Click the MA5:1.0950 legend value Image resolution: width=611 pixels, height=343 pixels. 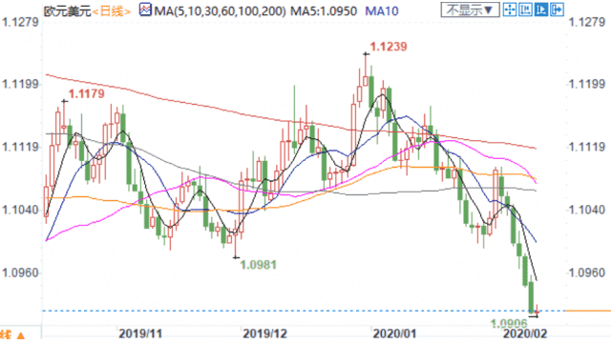(x=324, y=10)
